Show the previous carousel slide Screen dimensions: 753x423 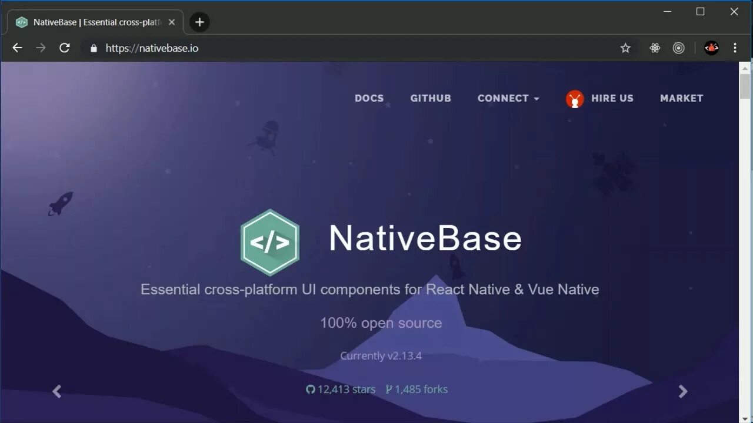click(x=56, y=391)
